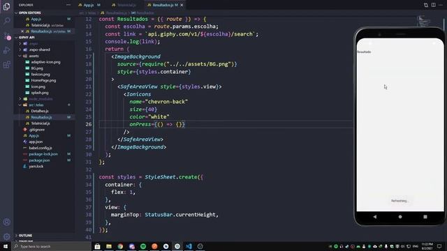Close Resultados.js in Open Editors list
This screenshot has width=447, height=251.
click(22, 31)
